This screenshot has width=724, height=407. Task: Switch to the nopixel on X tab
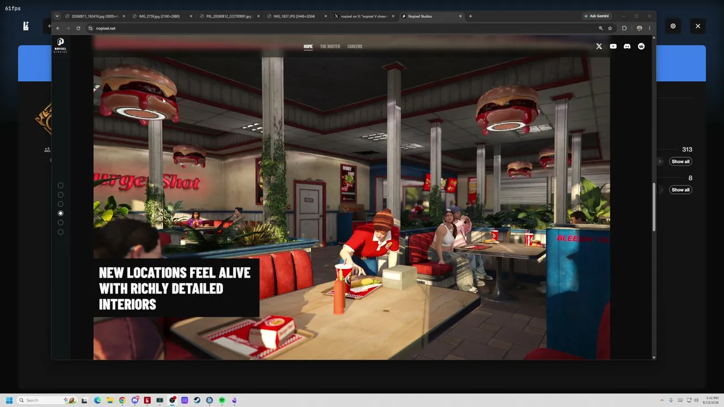(364, 16)
